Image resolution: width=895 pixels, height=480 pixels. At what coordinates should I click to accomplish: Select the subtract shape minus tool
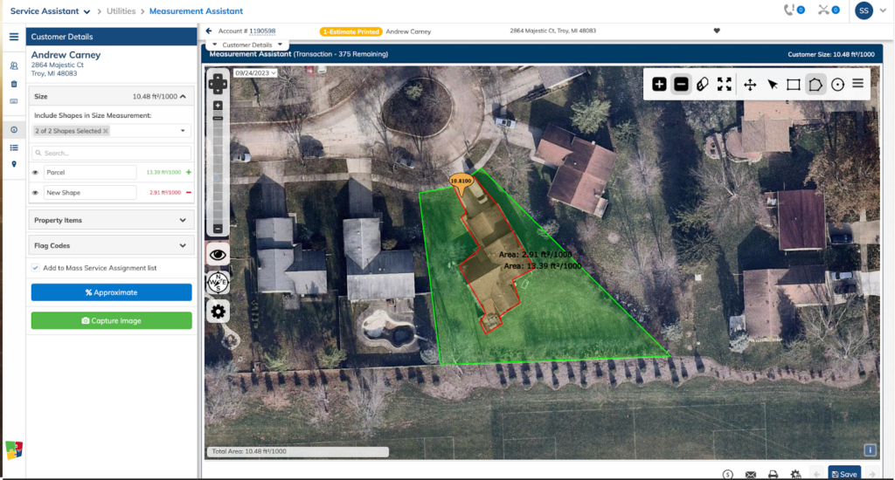681,85
